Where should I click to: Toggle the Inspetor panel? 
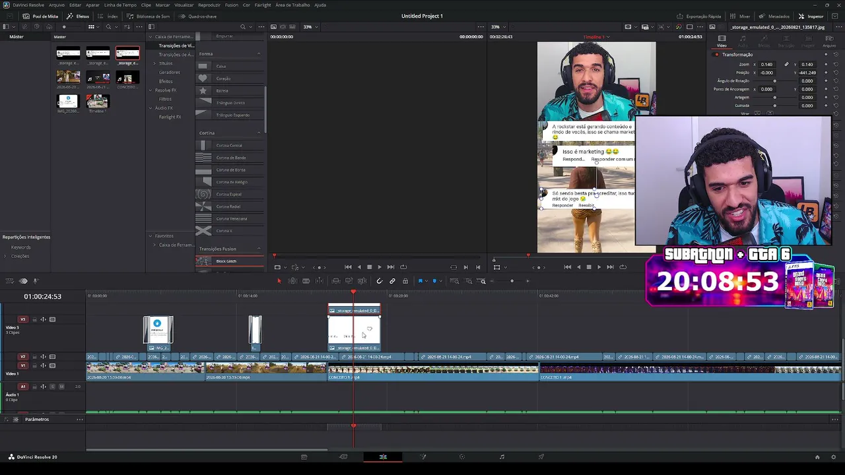[811, 16]
